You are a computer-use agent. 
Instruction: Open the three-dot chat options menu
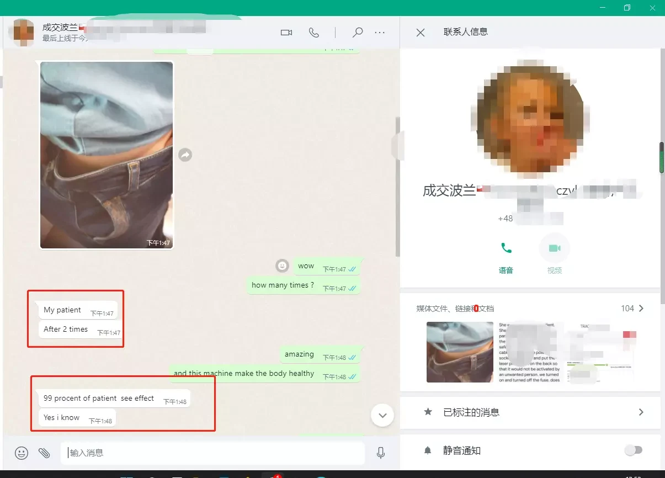(x=380, y=33)
